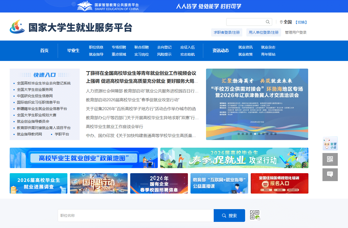Open the 毕业生 navigation menu
The width and height of the screenshot is (348, 228).
point(73,50)
